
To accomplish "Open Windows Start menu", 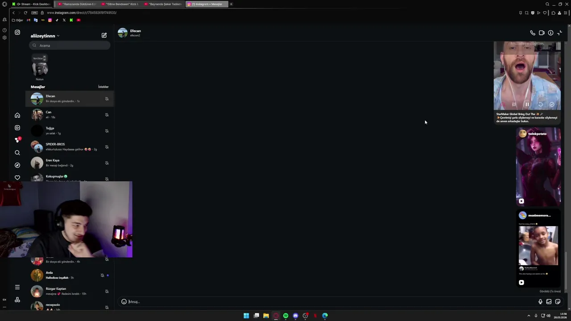I will pos(246,316).
